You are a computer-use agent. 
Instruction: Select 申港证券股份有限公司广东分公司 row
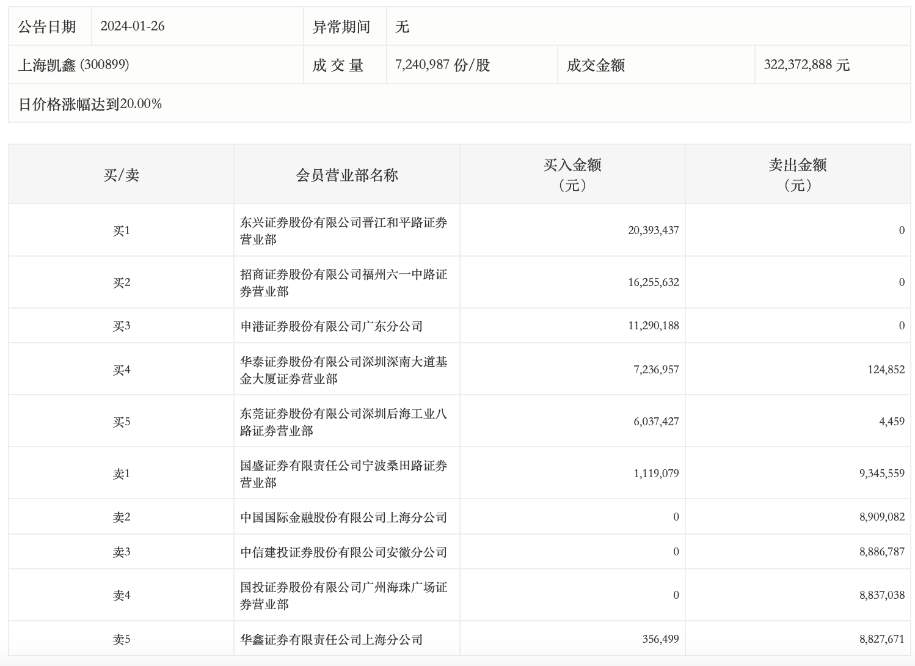pos(331,326)
